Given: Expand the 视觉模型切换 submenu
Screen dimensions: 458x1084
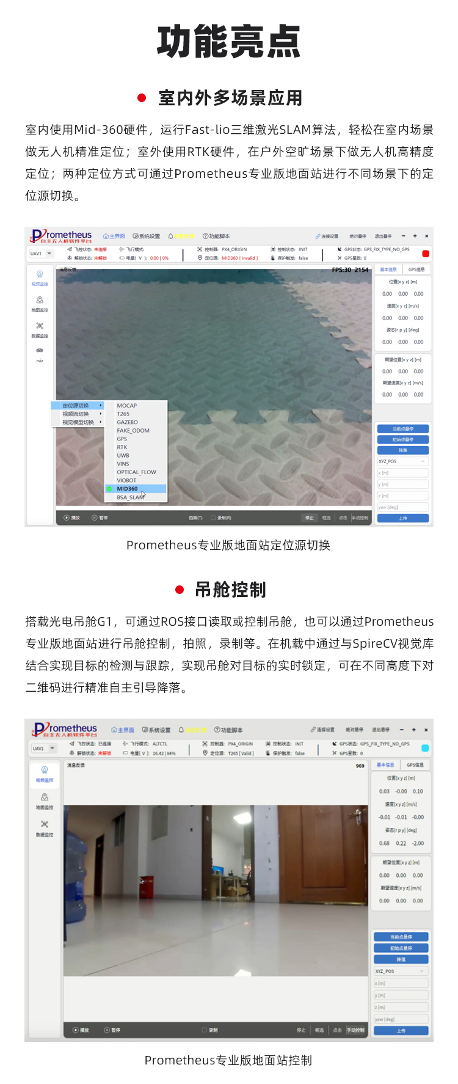Looking at the screenshot, I should click(x=78, y=422).
